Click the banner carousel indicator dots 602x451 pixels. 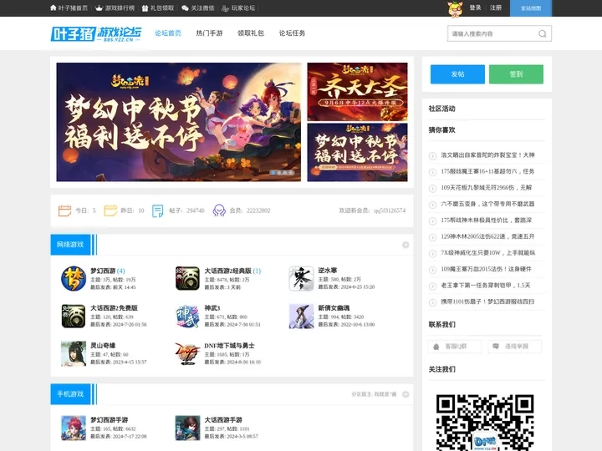pyautogui.click(x=283, y=173)
